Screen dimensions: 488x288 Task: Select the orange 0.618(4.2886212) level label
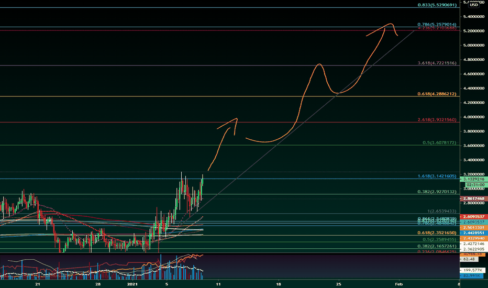(x=437, y=94)
